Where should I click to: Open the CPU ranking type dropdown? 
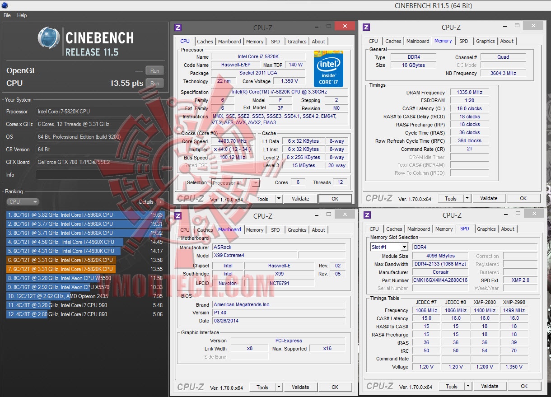[x=23, y=202]
